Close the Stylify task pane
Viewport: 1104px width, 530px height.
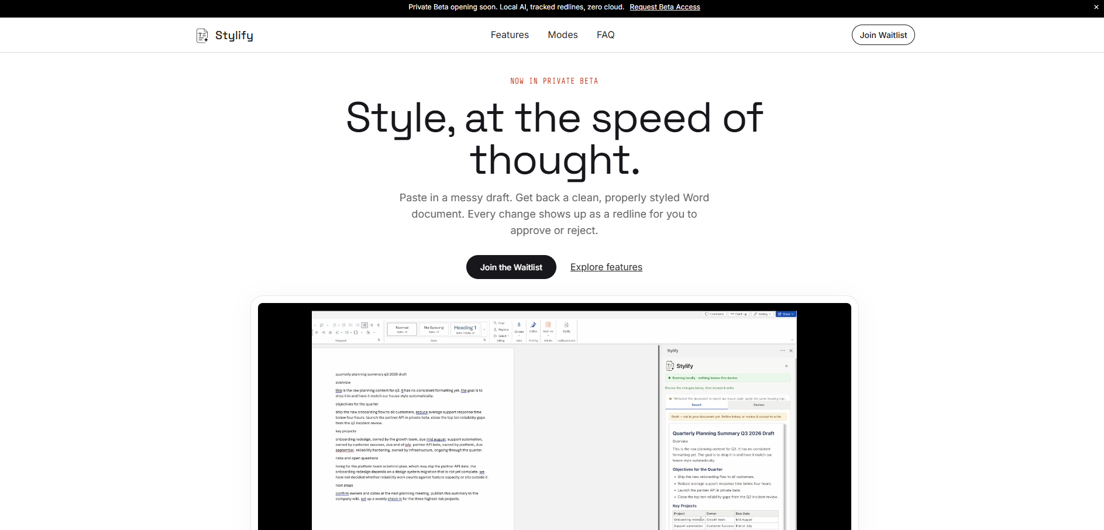(791, 350)
